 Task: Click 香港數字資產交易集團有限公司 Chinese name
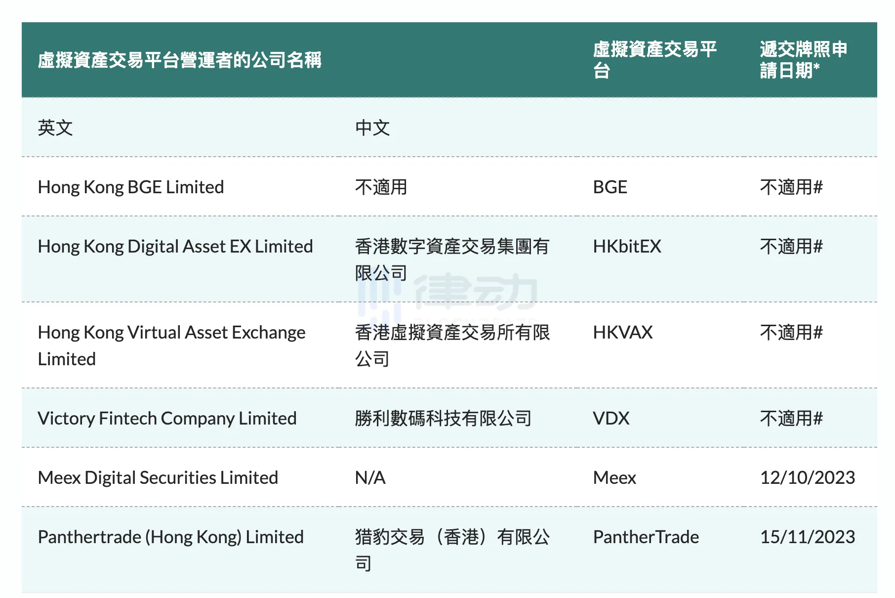452,259
